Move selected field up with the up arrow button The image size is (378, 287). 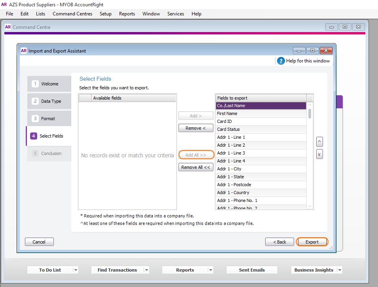coord(319,142)
